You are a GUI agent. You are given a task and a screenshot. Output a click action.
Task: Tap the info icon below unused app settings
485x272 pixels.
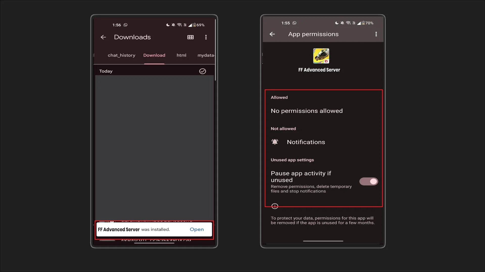[275, 206]
